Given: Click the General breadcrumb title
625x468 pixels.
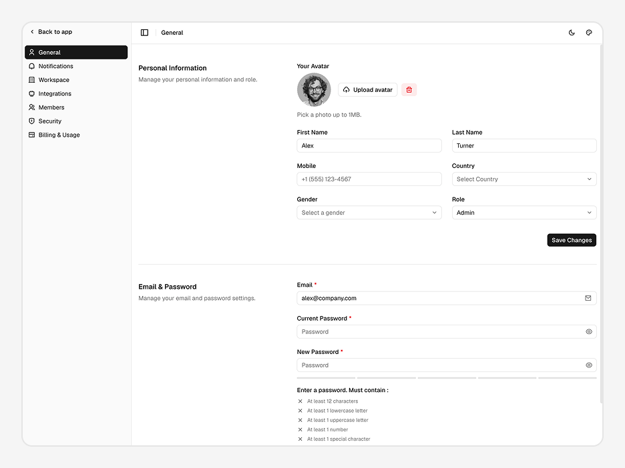Looking at the screenshot, I should [x=172, y=33].
